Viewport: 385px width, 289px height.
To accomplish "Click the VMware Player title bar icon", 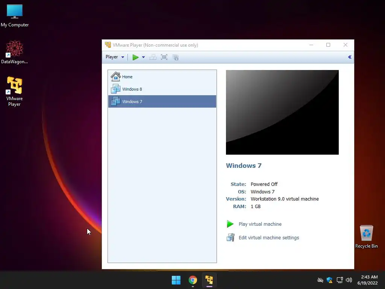I will click(108, 45).
